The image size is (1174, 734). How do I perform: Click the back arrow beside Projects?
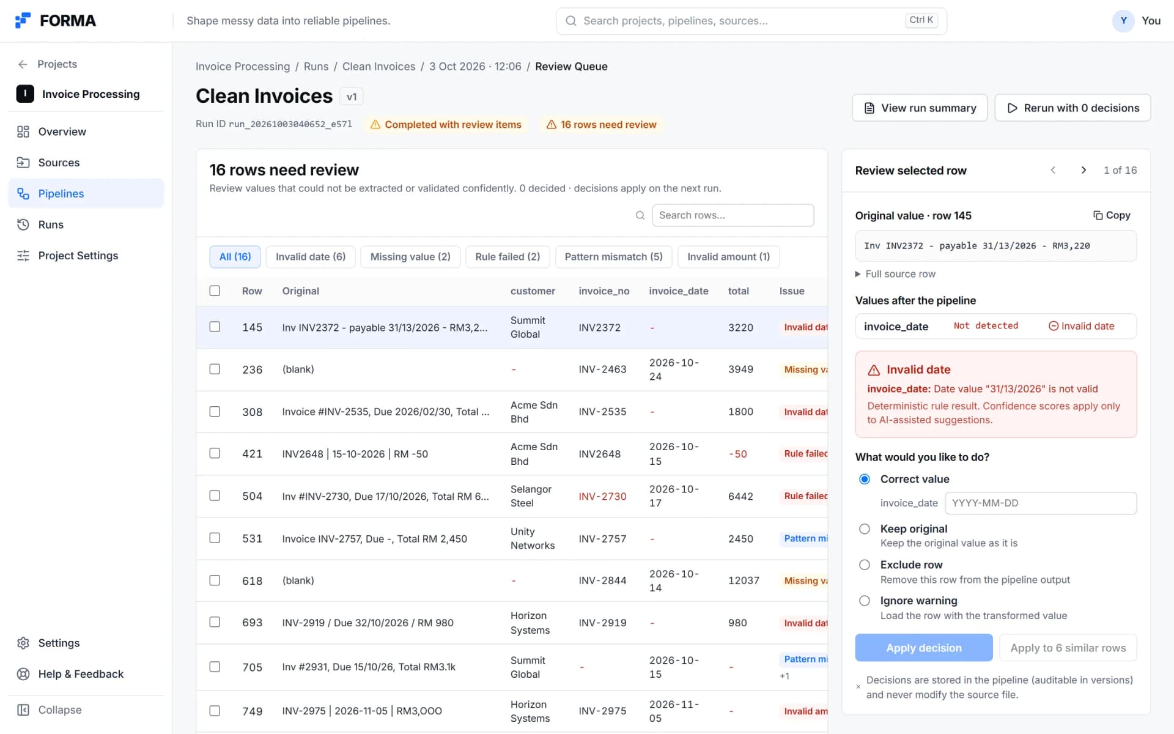(23, 64)
